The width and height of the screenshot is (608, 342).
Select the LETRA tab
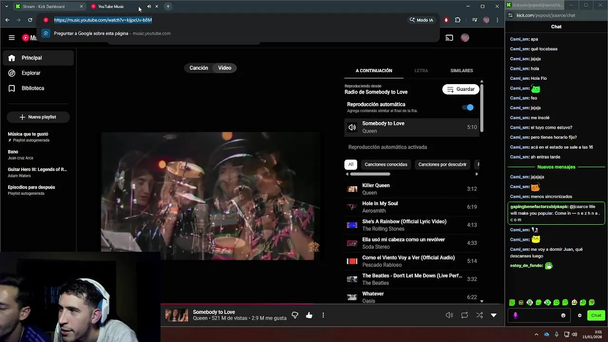421,71
